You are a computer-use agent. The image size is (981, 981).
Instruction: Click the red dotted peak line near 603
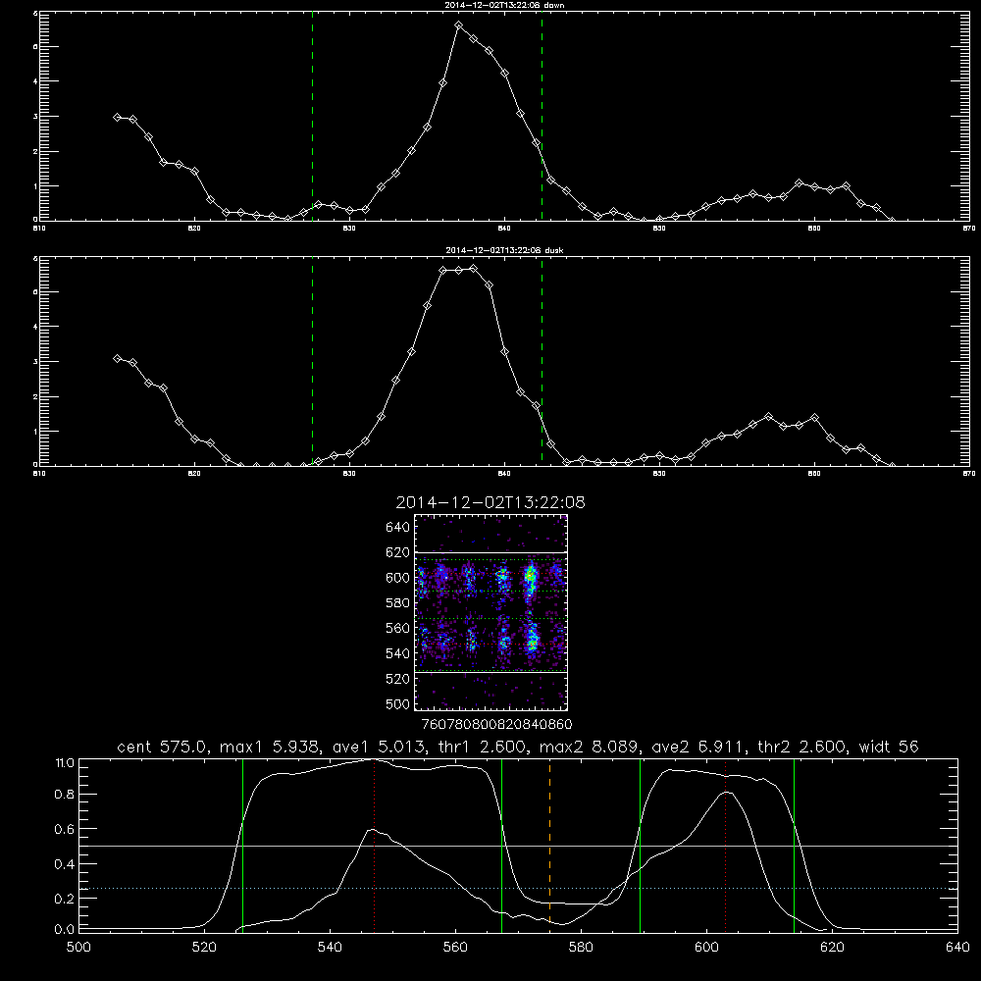pyautogui.click(x=726, y=845)
